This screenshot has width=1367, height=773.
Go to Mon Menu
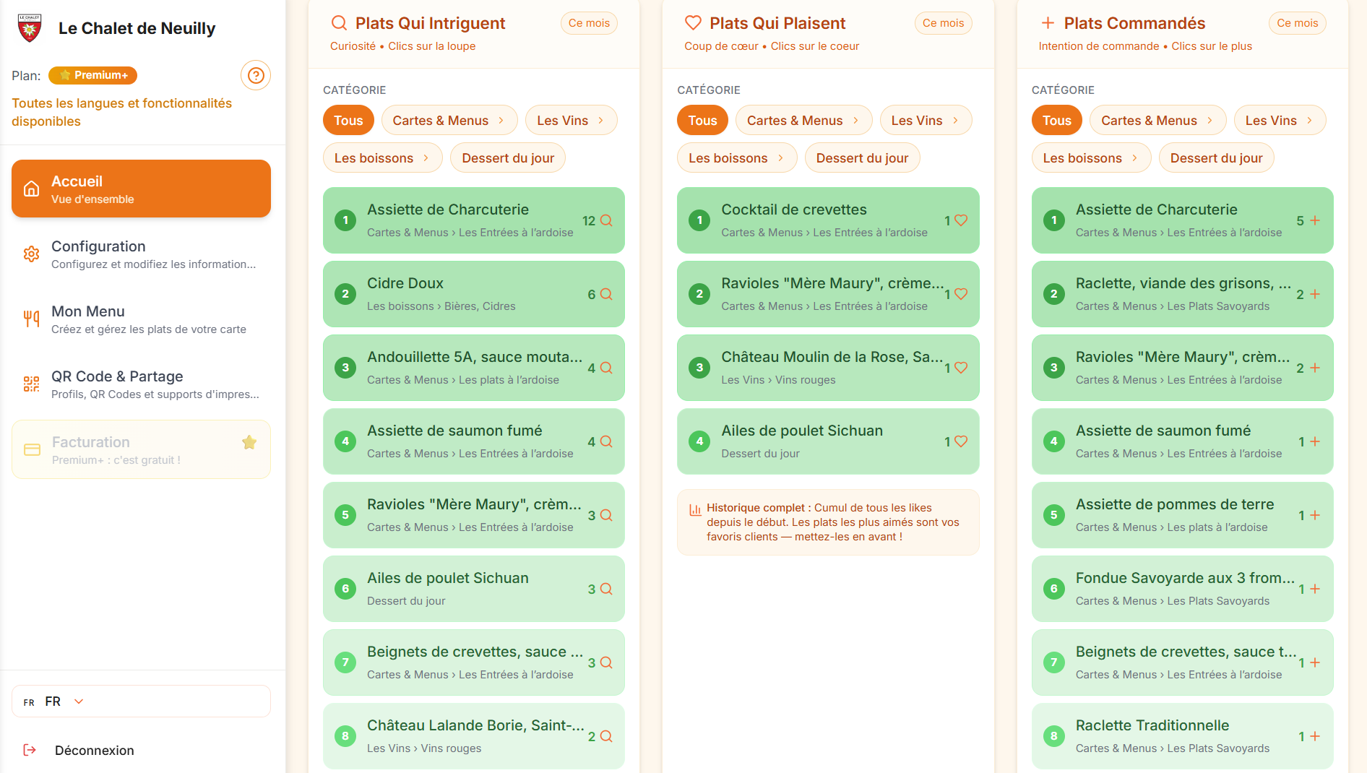(x=141, y=319)
